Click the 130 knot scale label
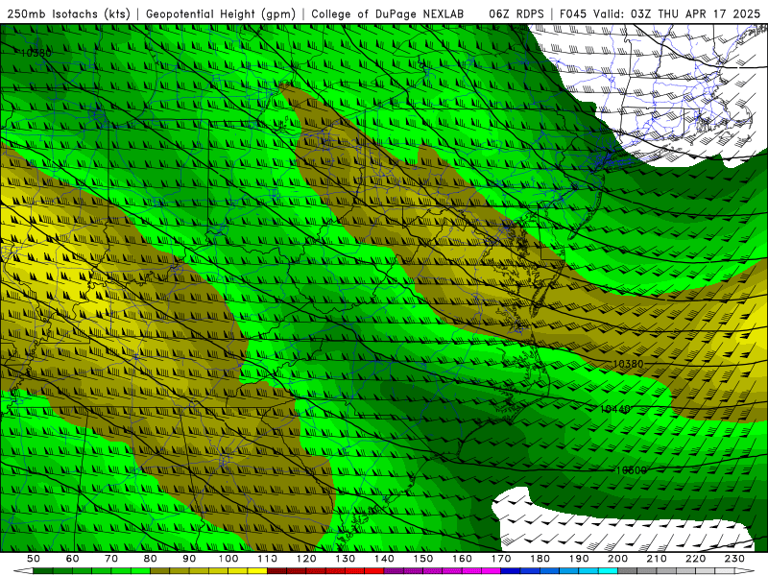Image resolution: width=768 pixels, height=576 pixels. 346,559
